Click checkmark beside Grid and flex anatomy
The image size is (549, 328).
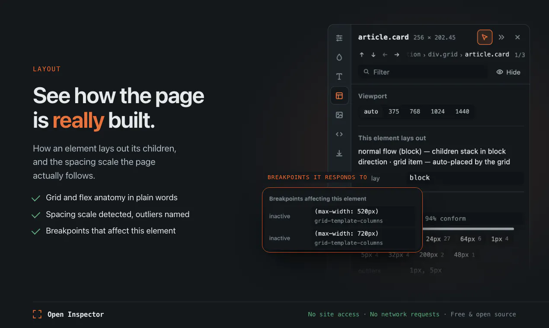36,198
